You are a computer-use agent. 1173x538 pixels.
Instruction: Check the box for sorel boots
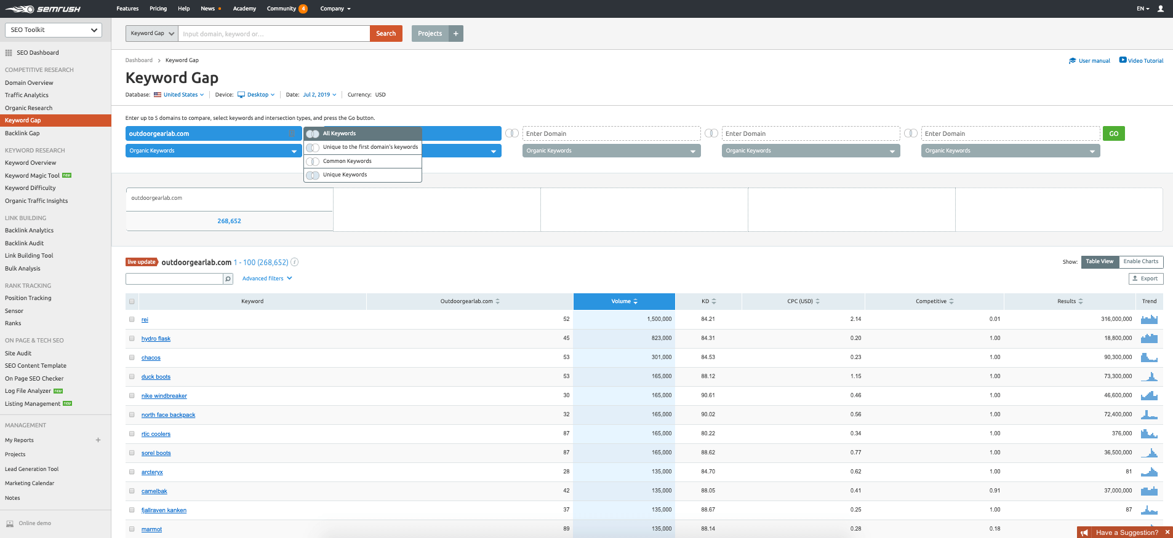click(x=132, y=453)
